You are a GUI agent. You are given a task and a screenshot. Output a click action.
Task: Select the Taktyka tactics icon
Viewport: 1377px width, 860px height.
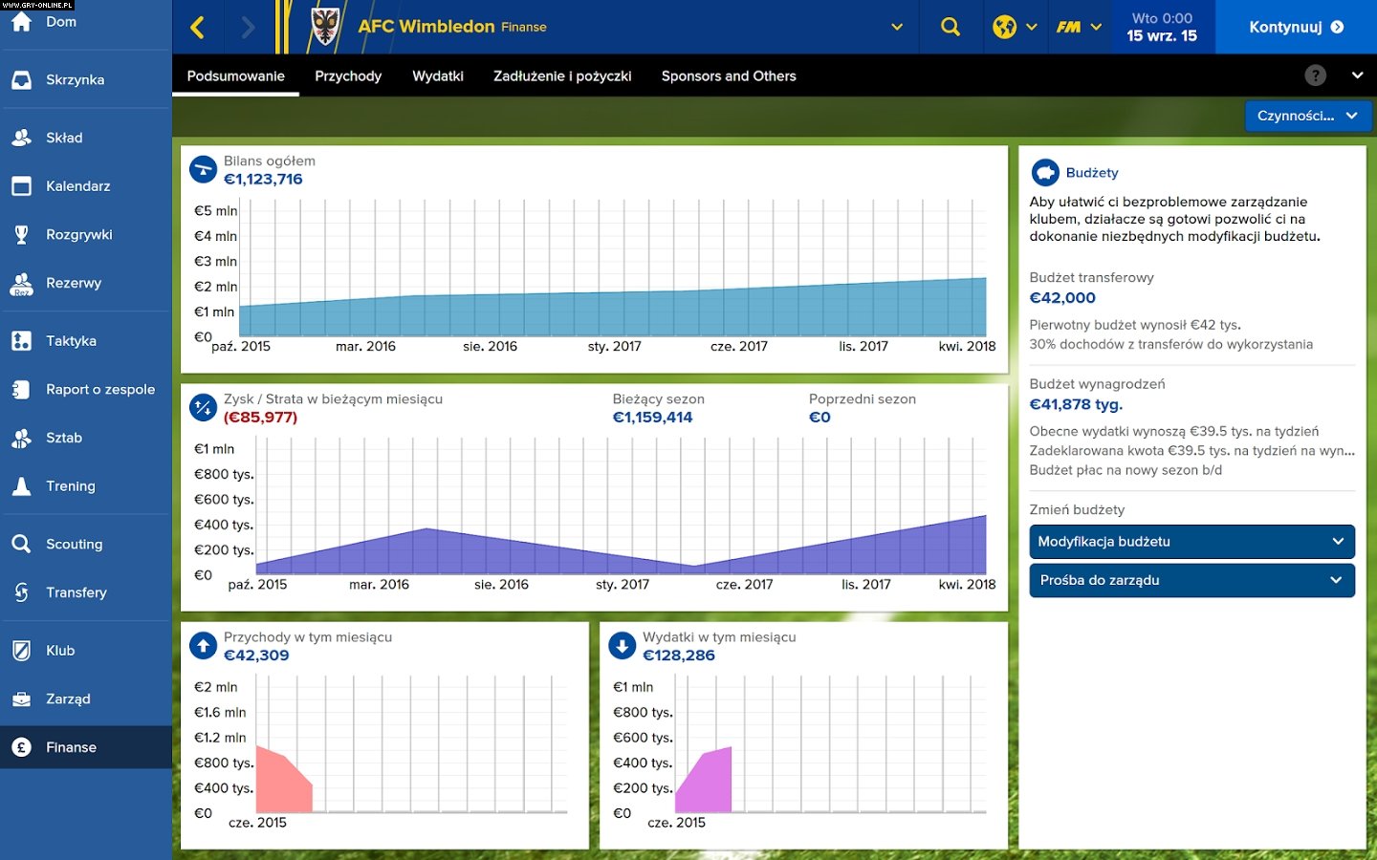coord(70,340)
